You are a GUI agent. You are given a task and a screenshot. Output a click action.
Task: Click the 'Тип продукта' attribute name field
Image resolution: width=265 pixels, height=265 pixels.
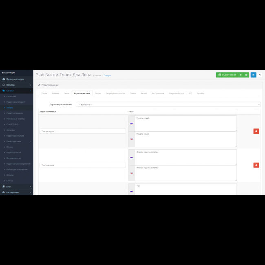83,131
